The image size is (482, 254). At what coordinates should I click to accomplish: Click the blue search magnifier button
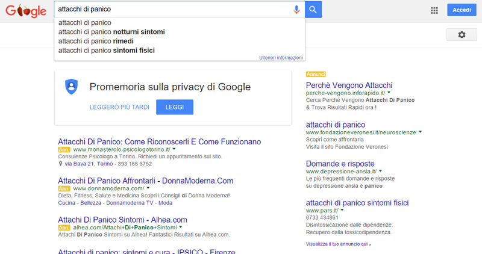313,10
